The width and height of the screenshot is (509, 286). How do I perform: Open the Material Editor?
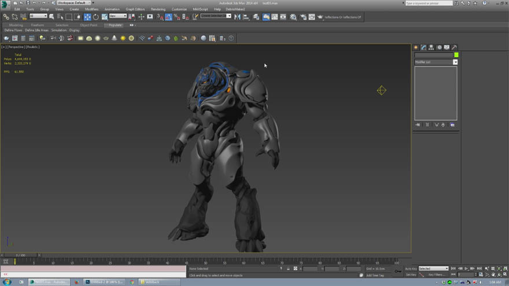(x=293, y=17)
